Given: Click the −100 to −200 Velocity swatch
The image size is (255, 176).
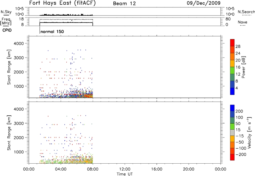Looking at the screenshot, I should click(232, 151).
